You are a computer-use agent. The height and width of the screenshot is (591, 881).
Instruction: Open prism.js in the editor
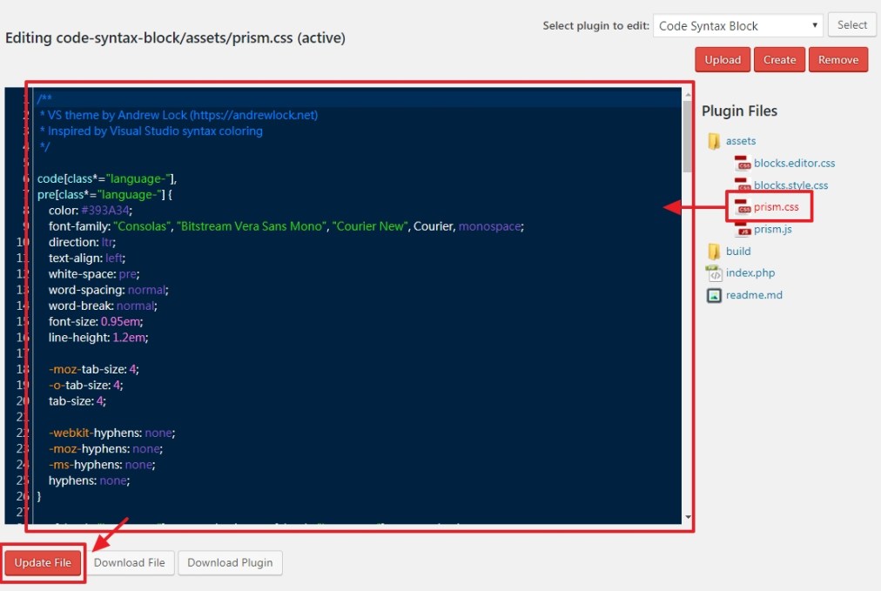[x=772, y=229]
